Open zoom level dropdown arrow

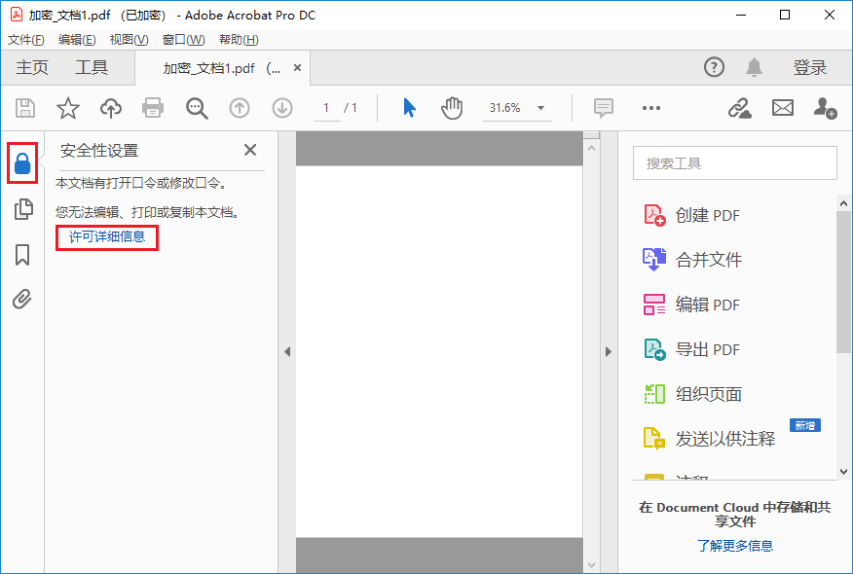click(x=540, y=108)
